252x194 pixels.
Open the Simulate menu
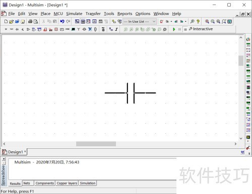click(74, 14)
